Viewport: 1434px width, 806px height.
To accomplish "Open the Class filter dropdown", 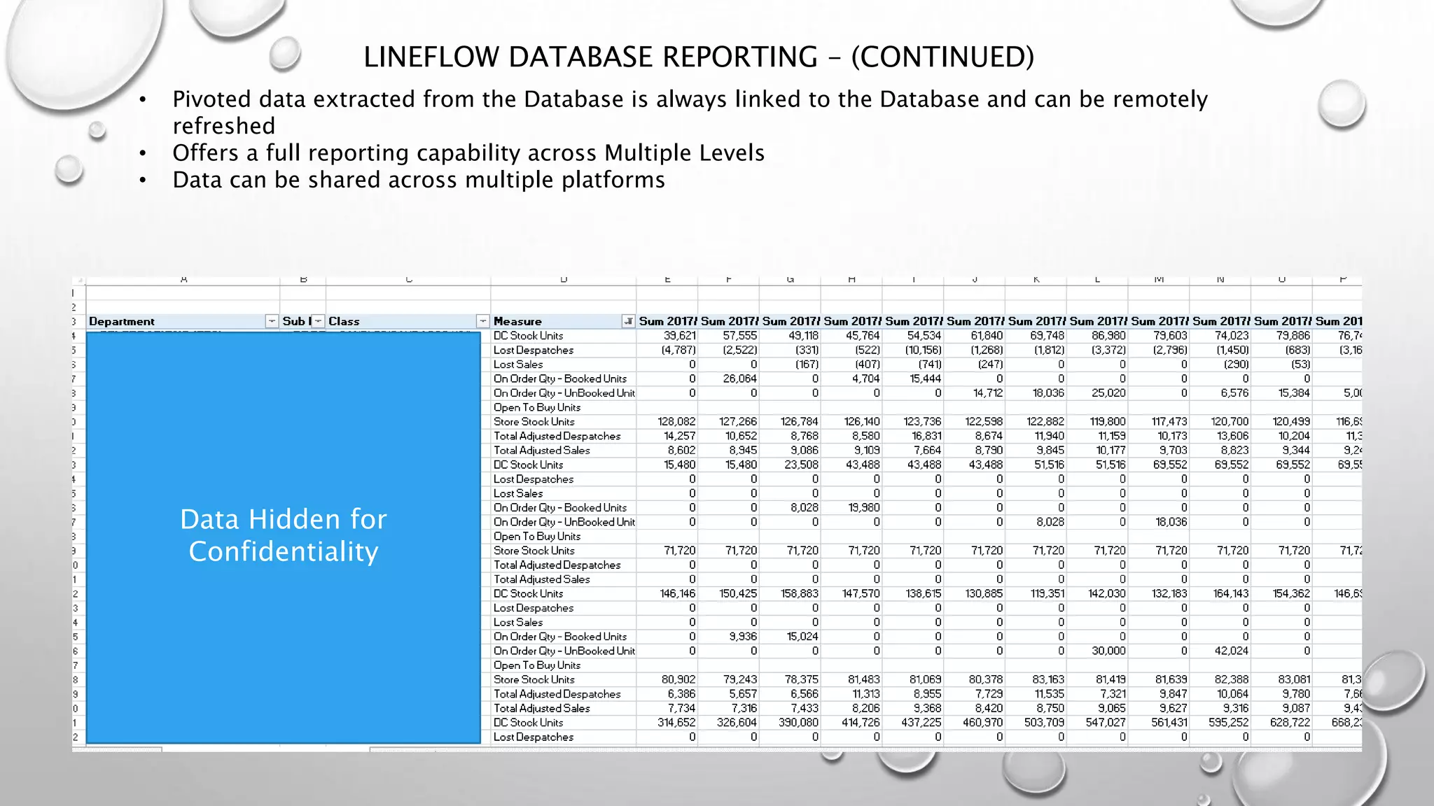I will [482, 321].
